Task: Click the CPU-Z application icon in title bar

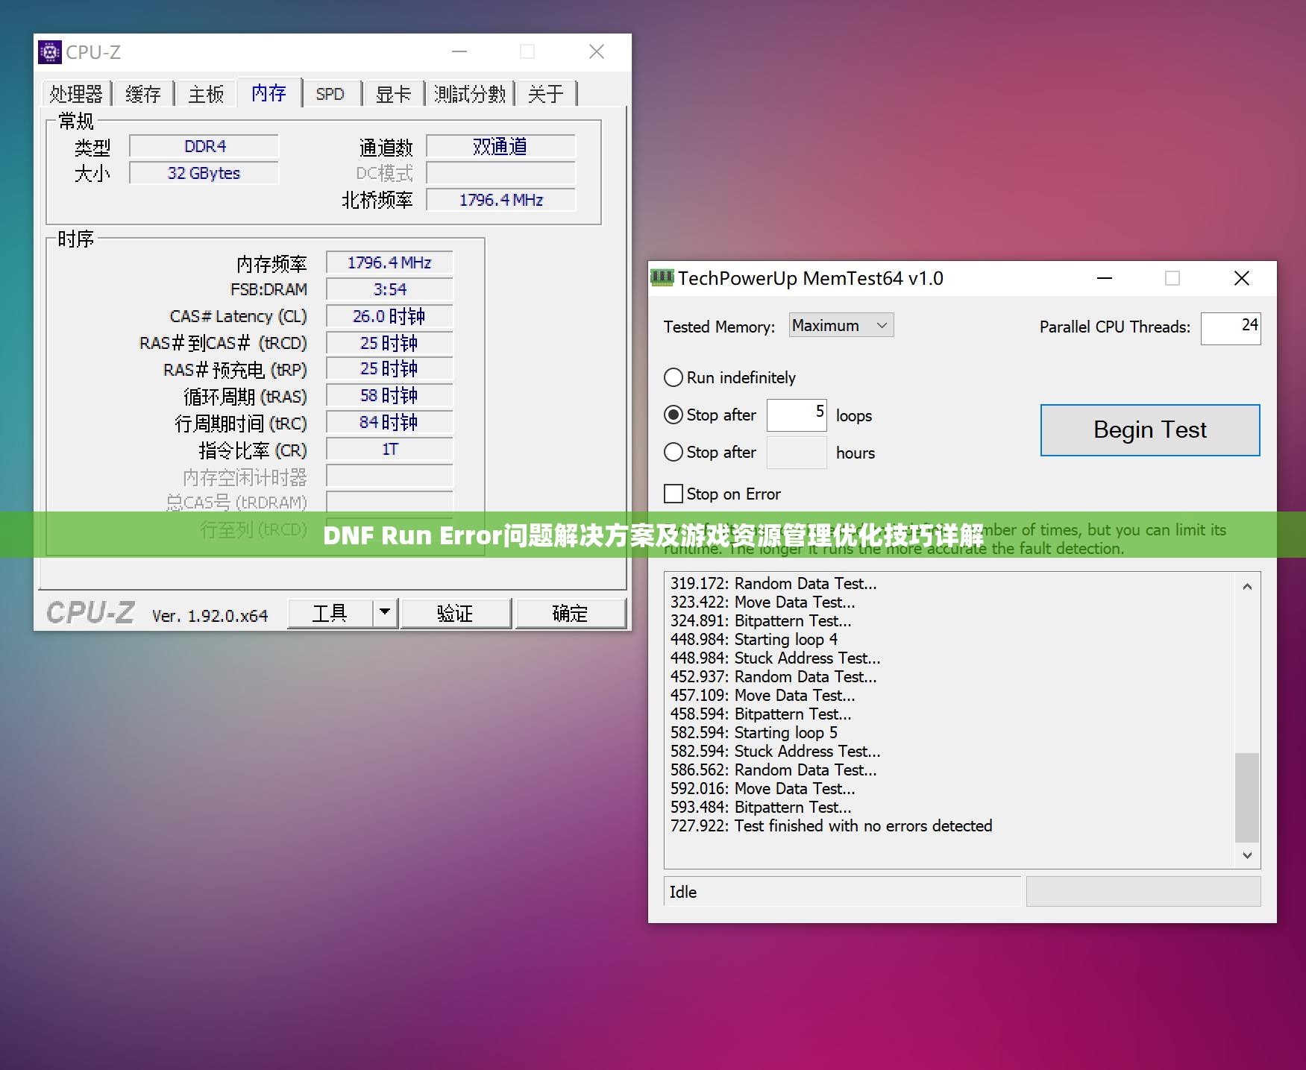Action: tap(49, 52)
